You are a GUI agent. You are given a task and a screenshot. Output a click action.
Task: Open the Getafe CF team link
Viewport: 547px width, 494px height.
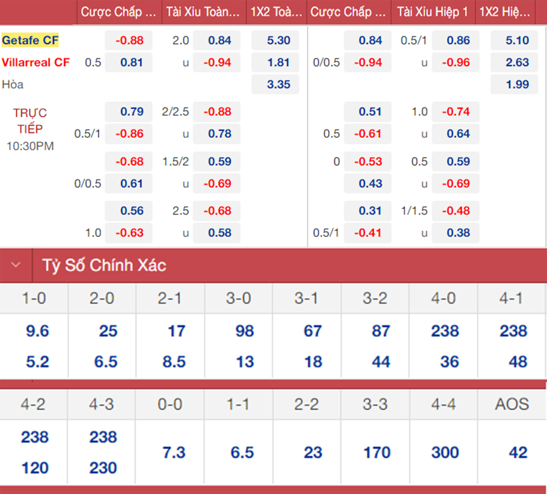[x=30, y=40]
